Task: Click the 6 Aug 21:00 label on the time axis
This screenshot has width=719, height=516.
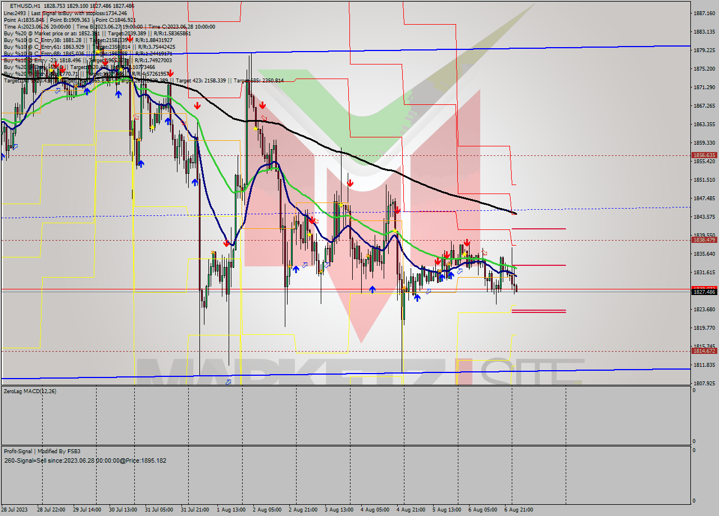Action: coord(520,509)
